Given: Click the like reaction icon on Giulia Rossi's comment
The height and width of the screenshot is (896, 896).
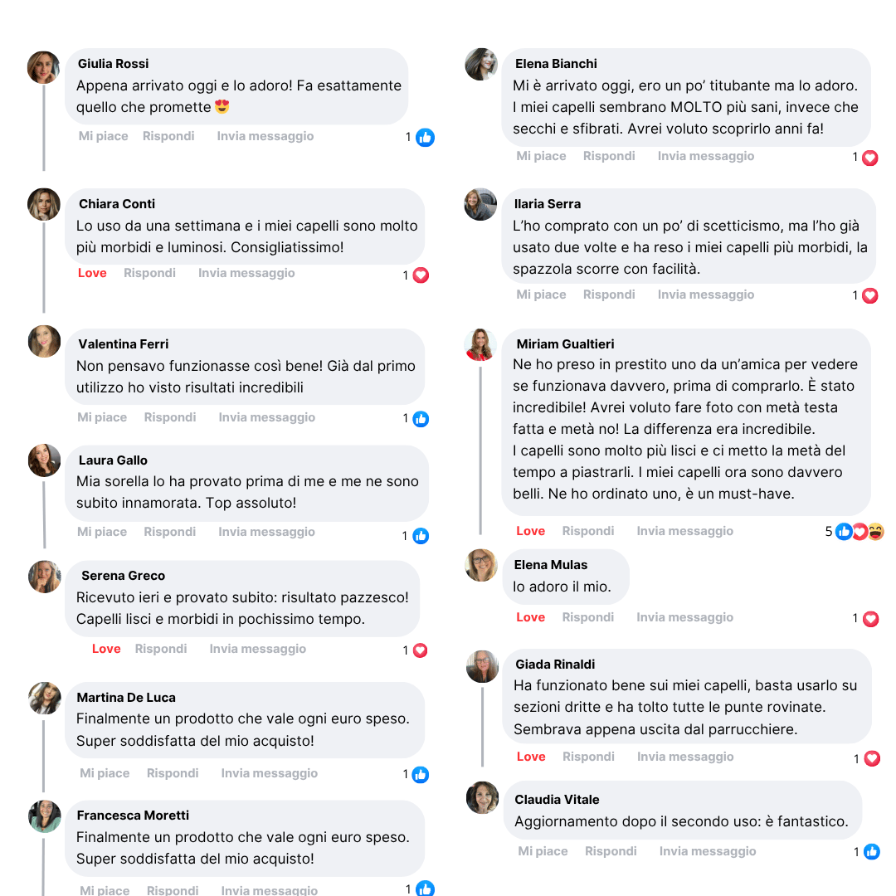Looking at the screenshot, I should click(x=425, y=138).
